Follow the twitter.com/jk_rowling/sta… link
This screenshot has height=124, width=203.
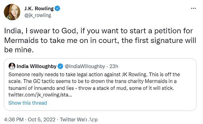[40, 95]
